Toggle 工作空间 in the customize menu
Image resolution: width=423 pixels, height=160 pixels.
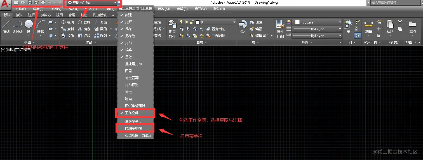pos(135,113)
